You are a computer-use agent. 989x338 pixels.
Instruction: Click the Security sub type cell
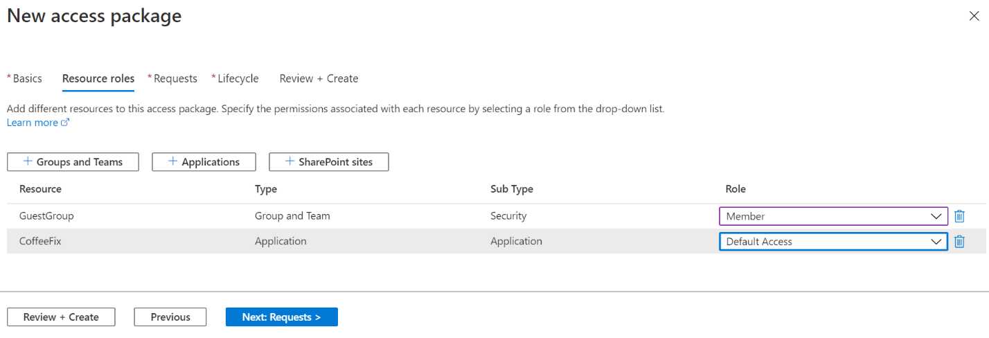pos(508,216)
